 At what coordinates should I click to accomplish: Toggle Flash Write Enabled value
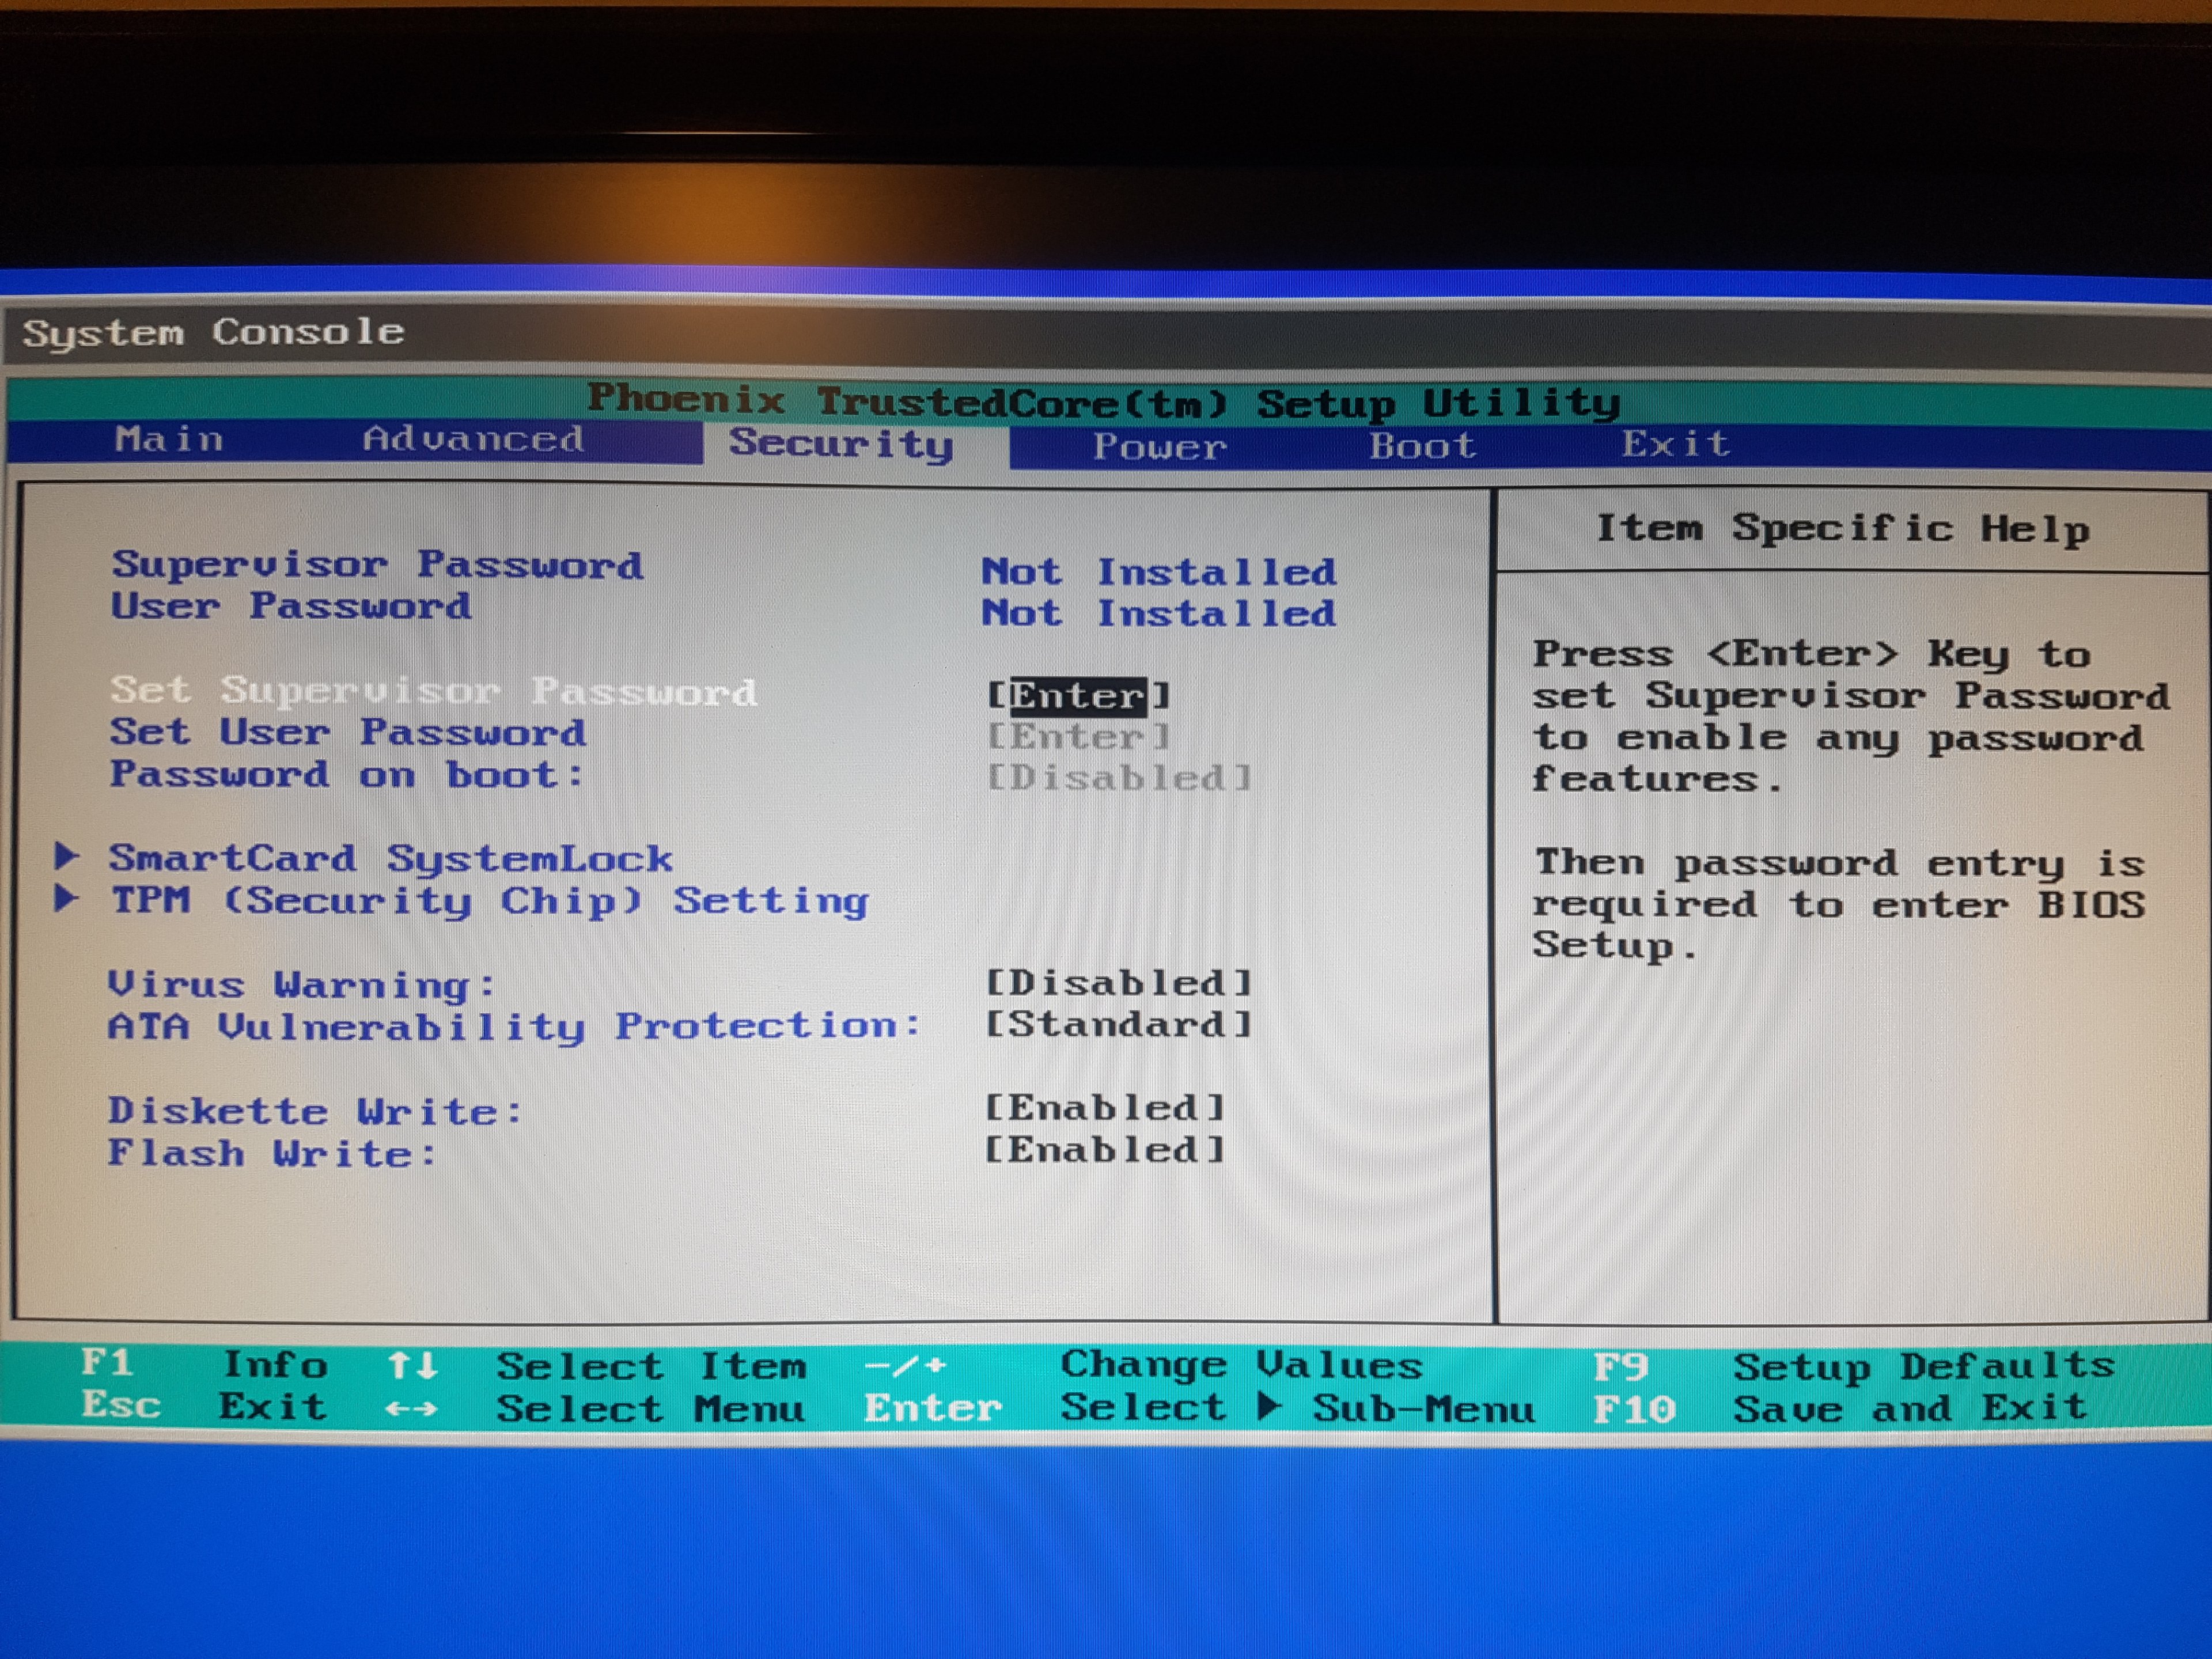pyautogui.click(x=1104, y=1150)
